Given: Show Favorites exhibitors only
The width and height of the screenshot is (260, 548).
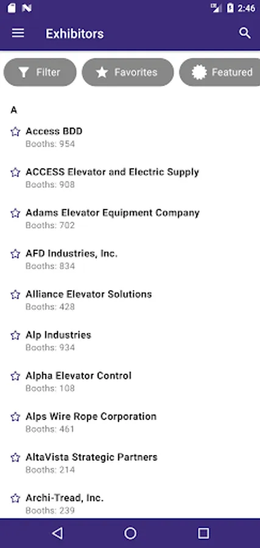Looking at the screenshot, I should click(127, 72).
